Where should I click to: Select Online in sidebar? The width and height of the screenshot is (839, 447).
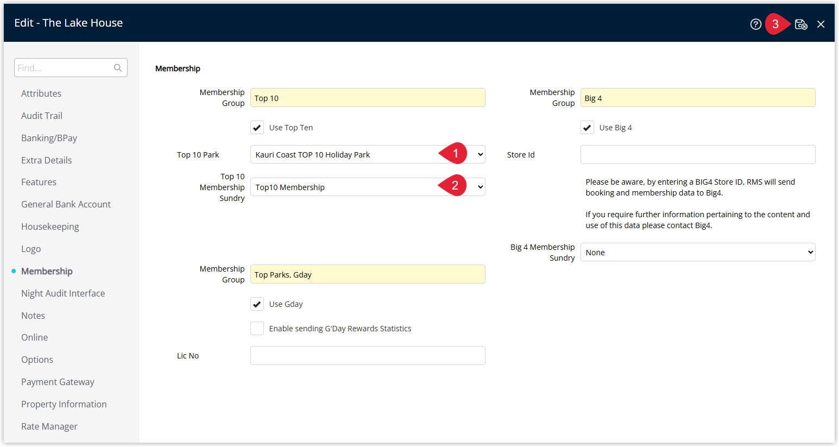(x=34, y=337)
